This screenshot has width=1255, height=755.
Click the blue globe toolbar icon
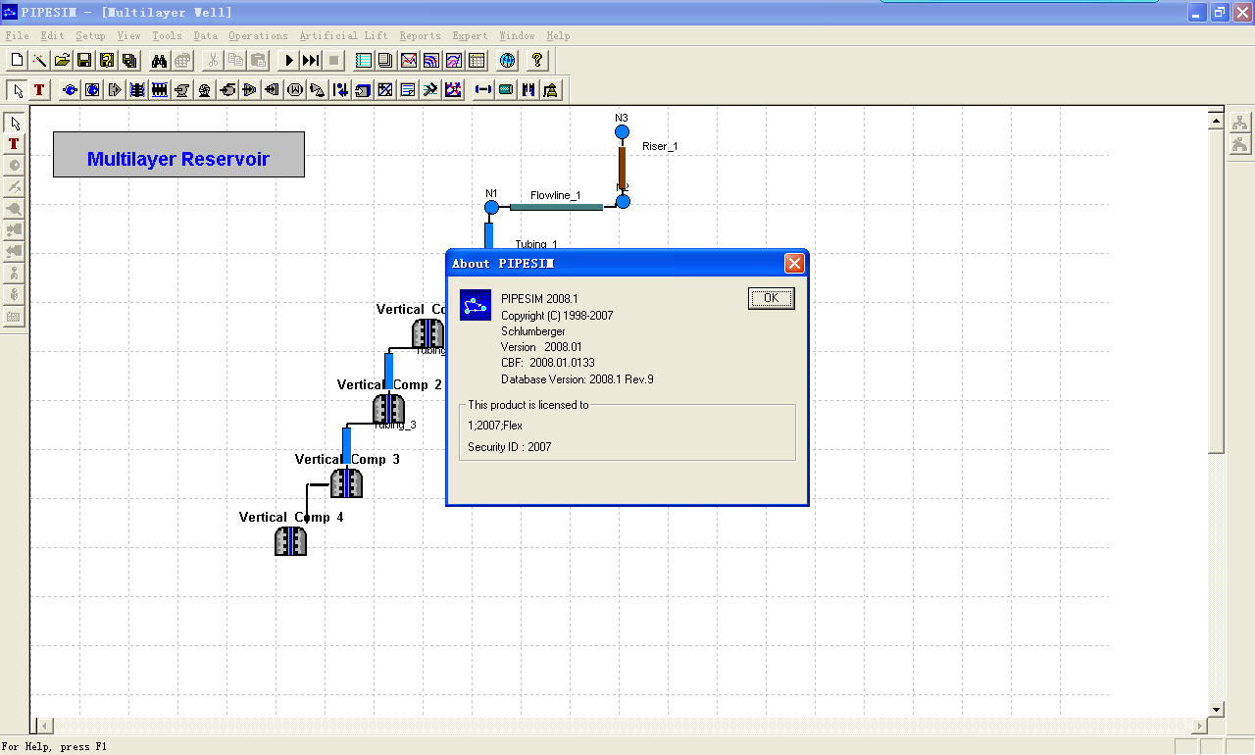point(507,60)
